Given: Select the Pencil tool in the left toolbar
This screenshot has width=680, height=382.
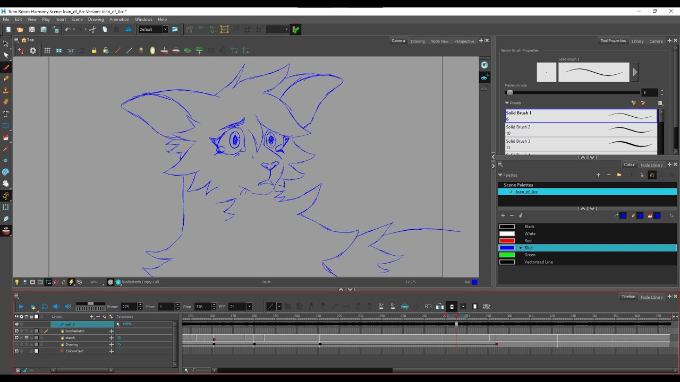Looking at the screenshot, I should 6,79.
